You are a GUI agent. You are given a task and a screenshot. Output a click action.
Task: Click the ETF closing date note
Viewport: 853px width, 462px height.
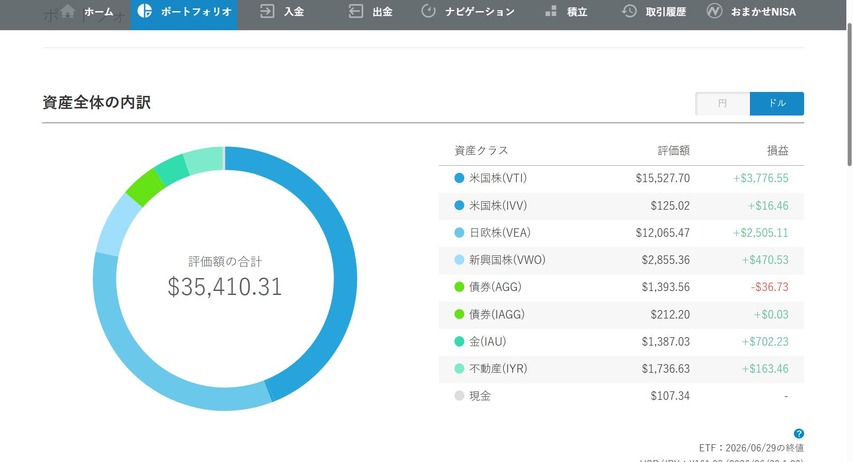(x=751, y=448)
